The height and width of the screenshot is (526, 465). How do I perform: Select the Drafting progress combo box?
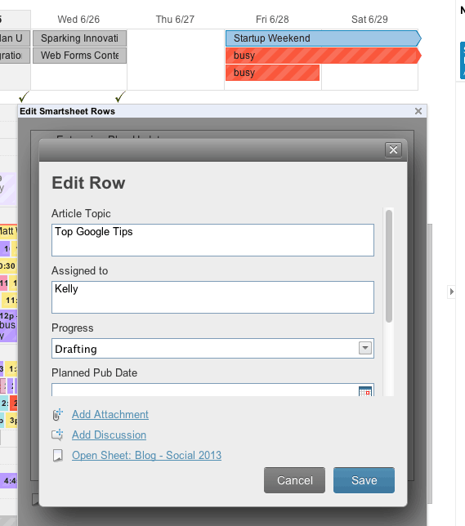coord(212,349)
